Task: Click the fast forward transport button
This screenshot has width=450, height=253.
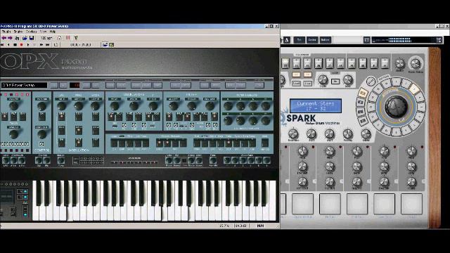Action: pyautogui.click(x=41, y=45)
